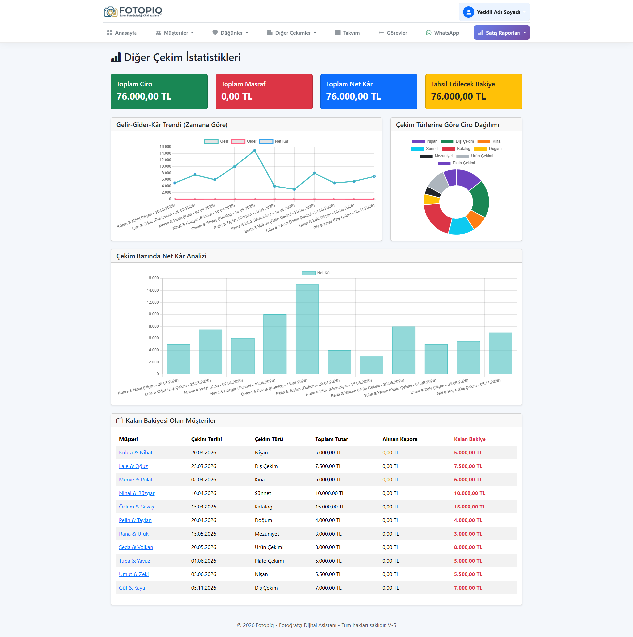
Task: Open the Satış Raporları dropdown
Action: coord(501,33)
